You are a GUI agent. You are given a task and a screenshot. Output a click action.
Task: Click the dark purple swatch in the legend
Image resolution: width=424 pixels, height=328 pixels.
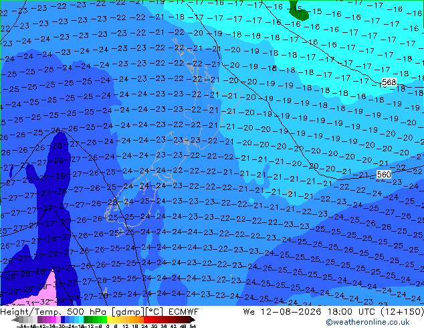tap(39, 319)
